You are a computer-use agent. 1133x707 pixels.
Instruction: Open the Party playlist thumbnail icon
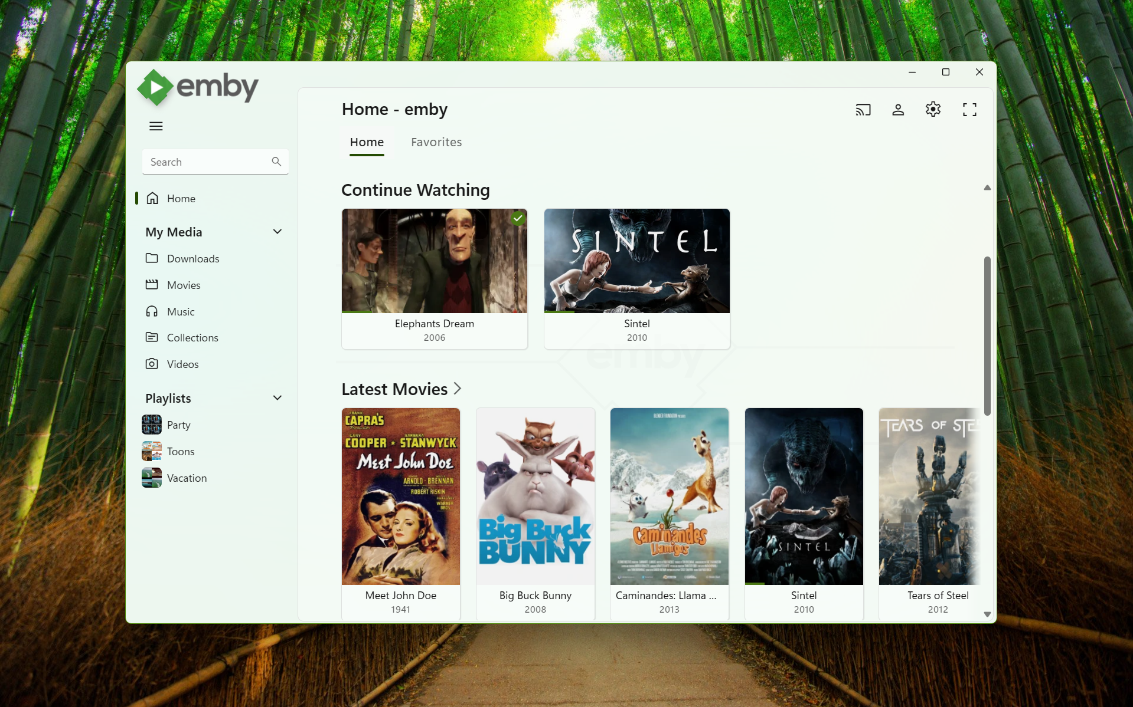pyautogui.click(x=152, y=425)
